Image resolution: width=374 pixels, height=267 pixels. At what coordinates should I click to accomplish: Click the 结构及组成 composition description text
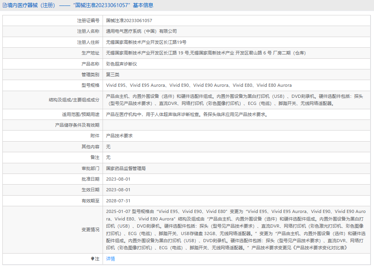coord(234,100)
